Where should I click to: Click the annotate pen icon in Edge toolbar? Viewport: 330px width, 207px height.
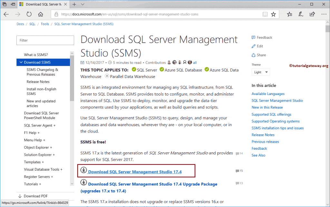(x=300, y=14)
